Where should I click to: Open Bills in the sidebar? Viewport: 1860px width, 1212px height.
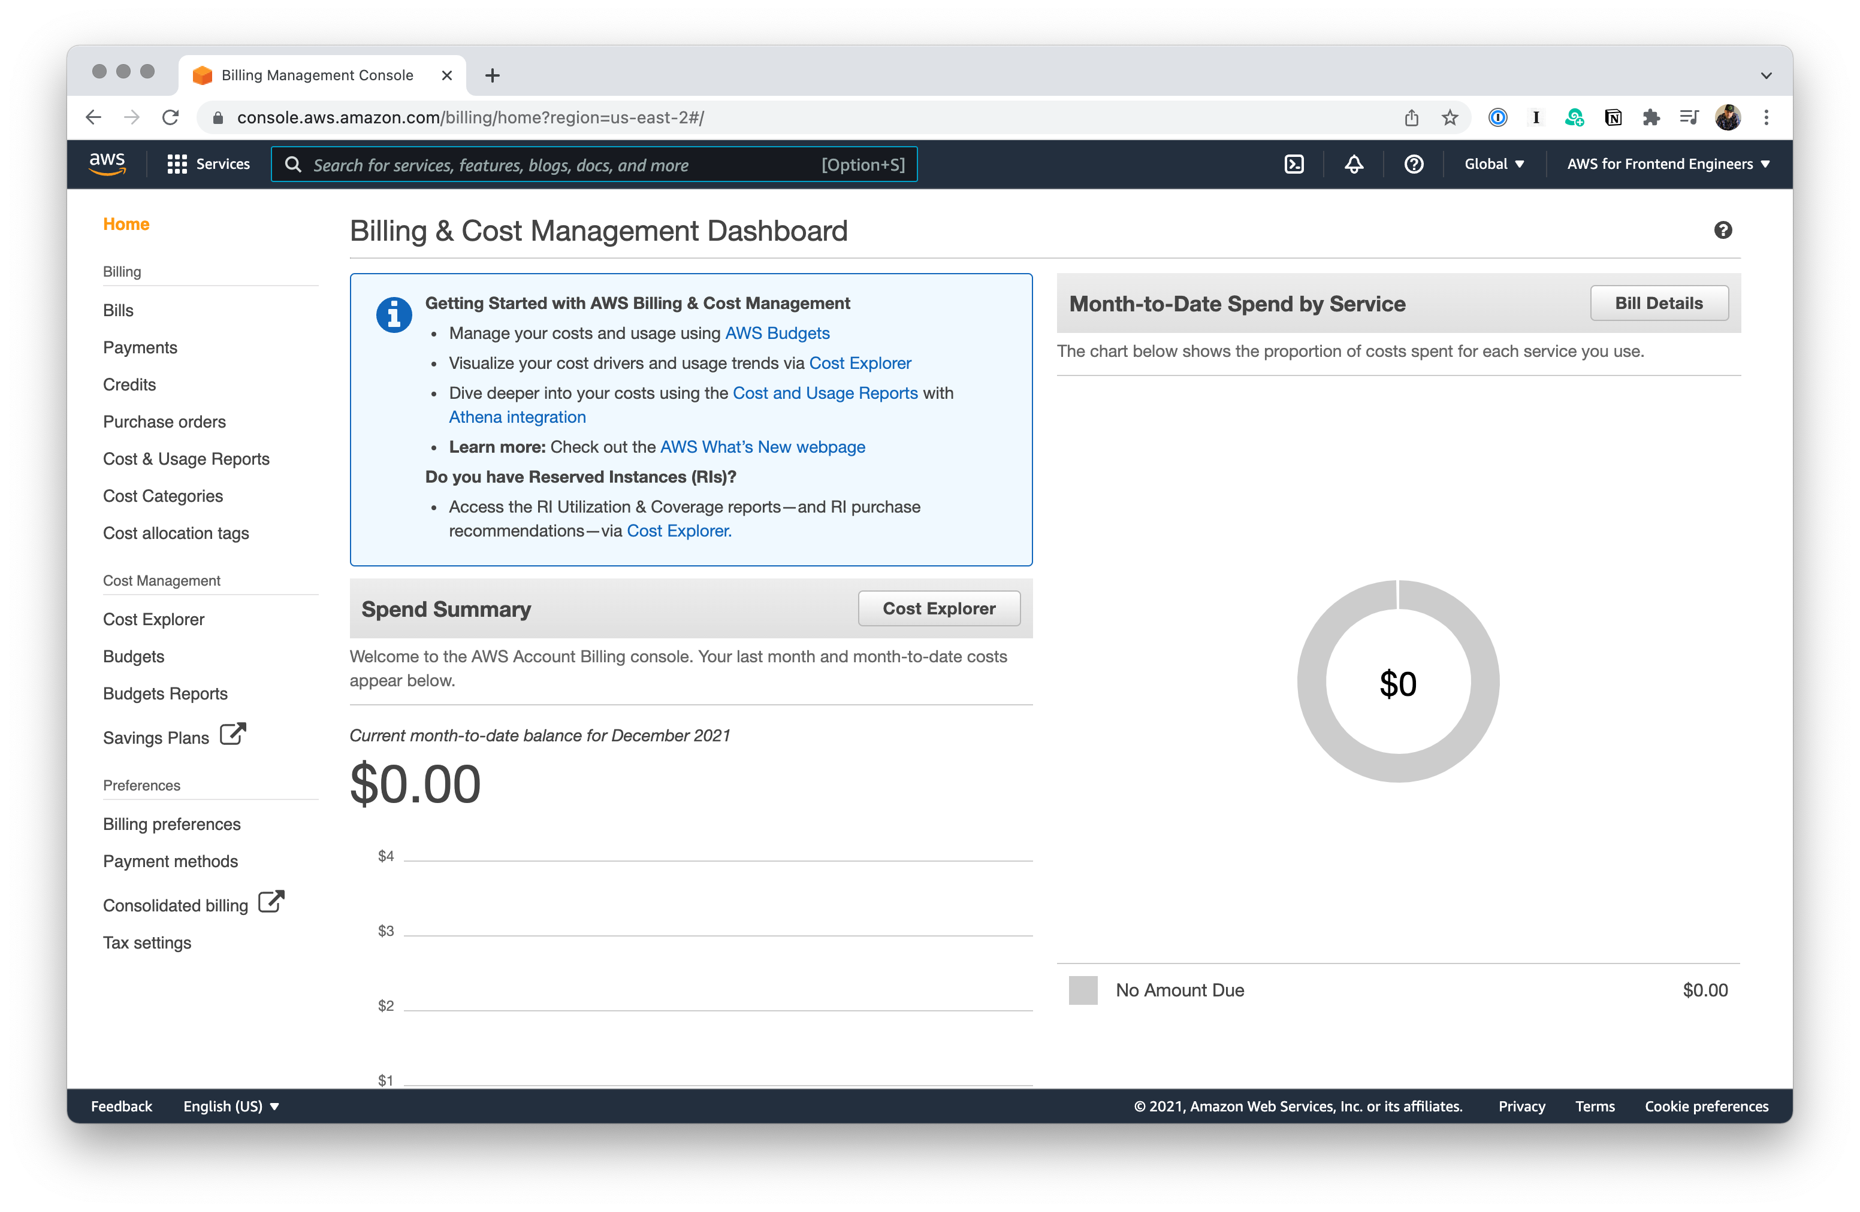[118, 310]
